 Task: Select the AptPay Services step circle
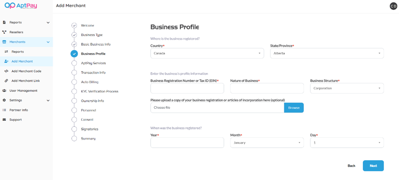[74, 63]
